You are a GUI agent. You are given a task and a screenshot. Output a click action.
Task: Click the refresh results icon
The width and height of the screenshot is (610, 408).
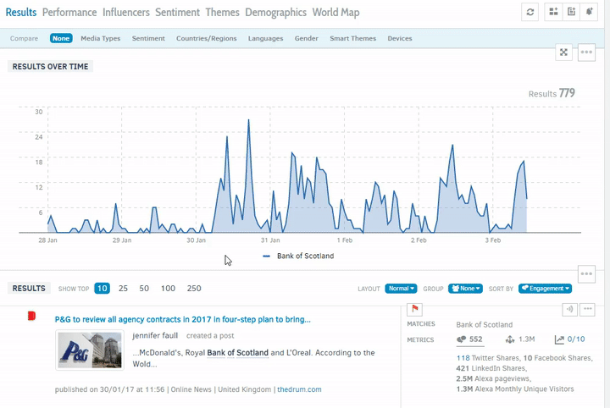(531, 12)
